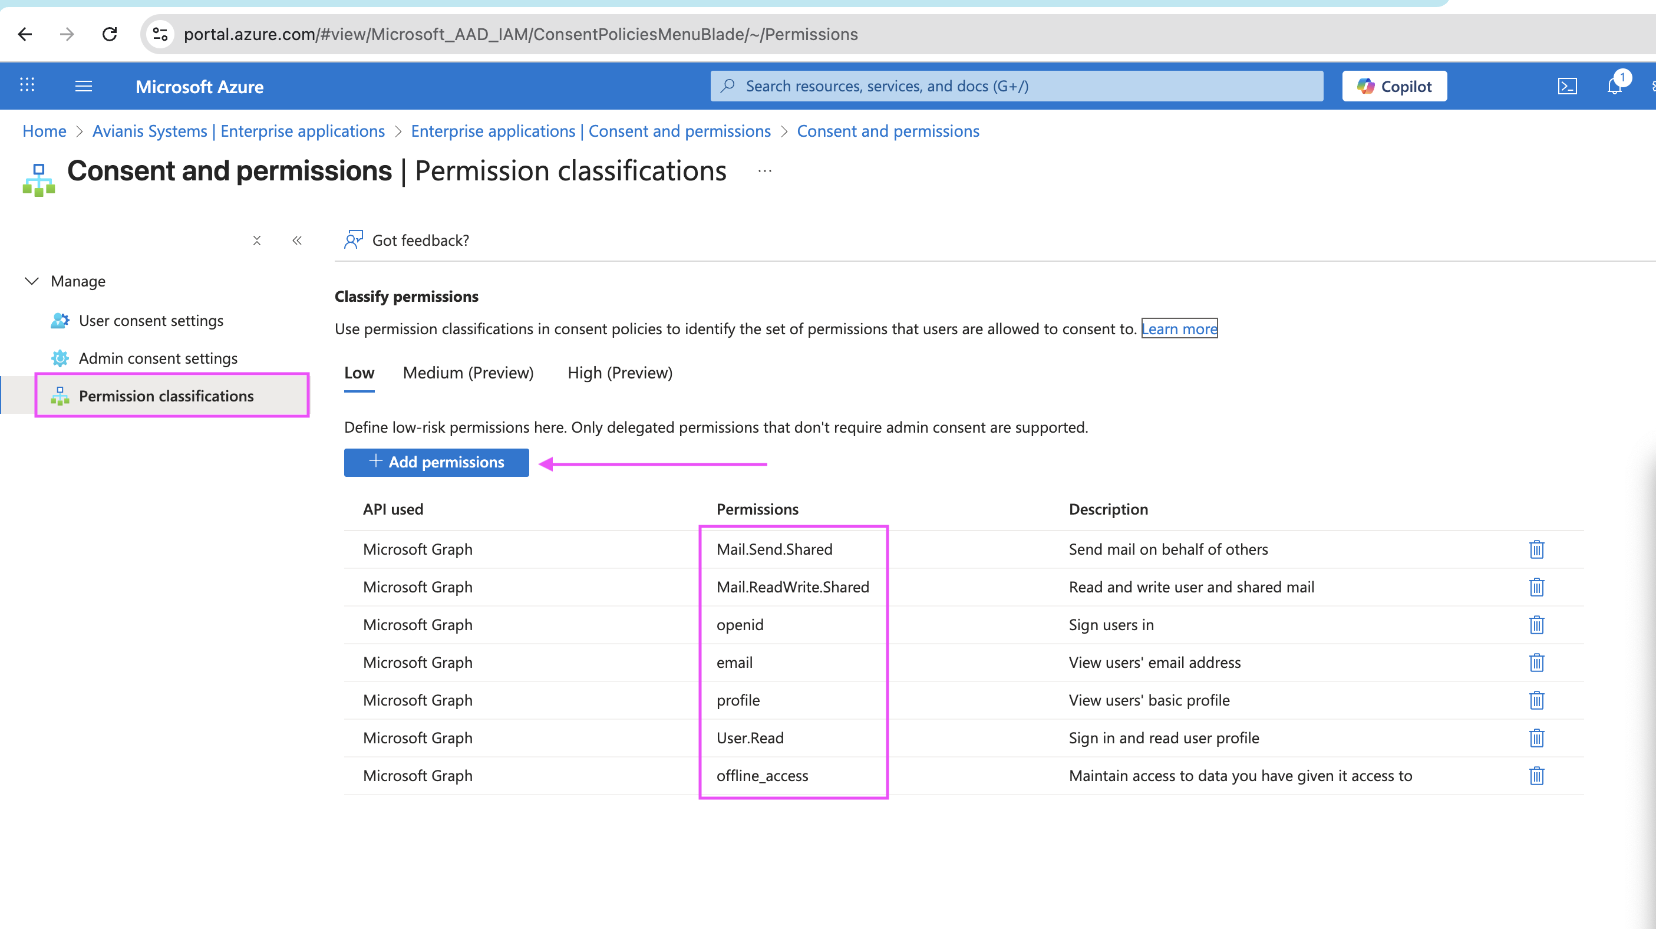Click Microsoft Graph in the offline_access row
The image size is (1656, 929).
coord(417,775)
